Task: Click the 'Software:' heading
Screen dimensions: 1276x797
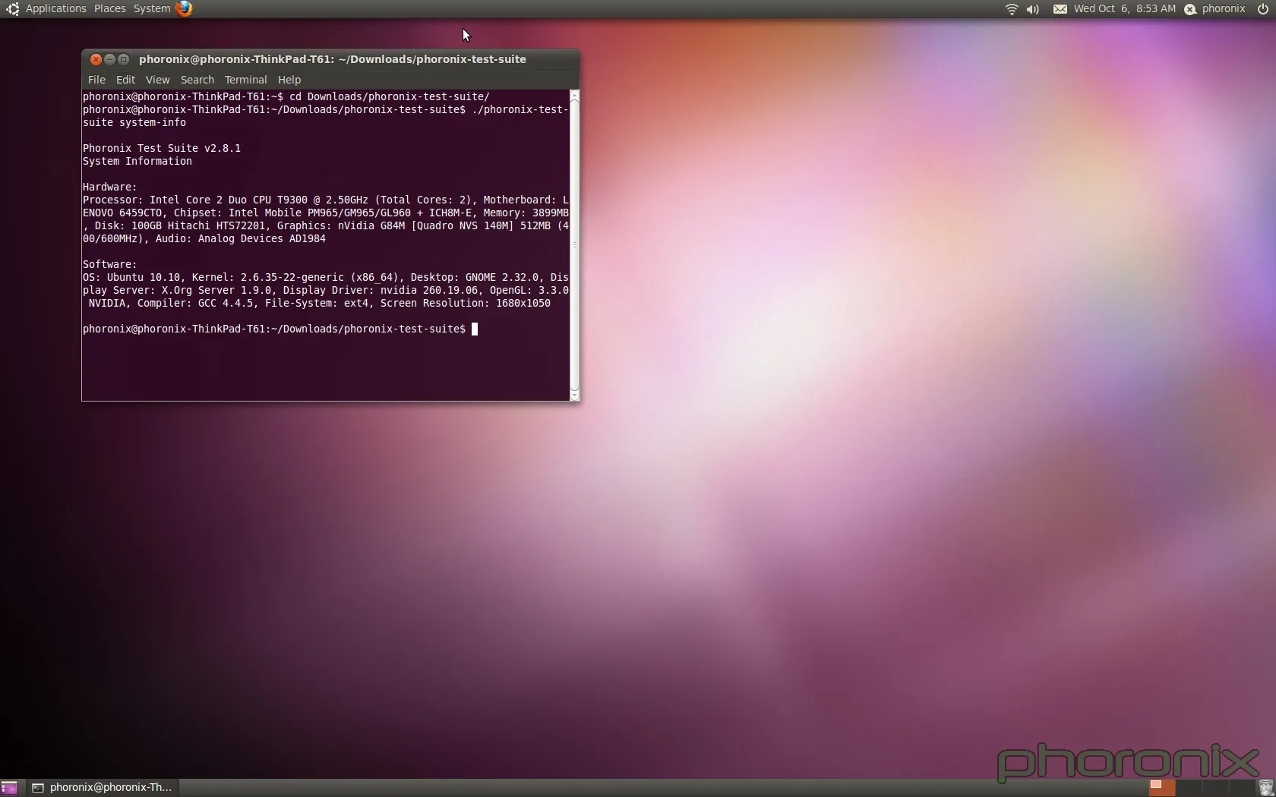Action: [x=110, y=264]
